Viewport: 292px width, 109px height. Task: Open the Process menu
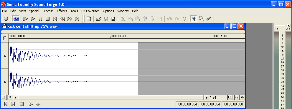click(x=48, y=11)
